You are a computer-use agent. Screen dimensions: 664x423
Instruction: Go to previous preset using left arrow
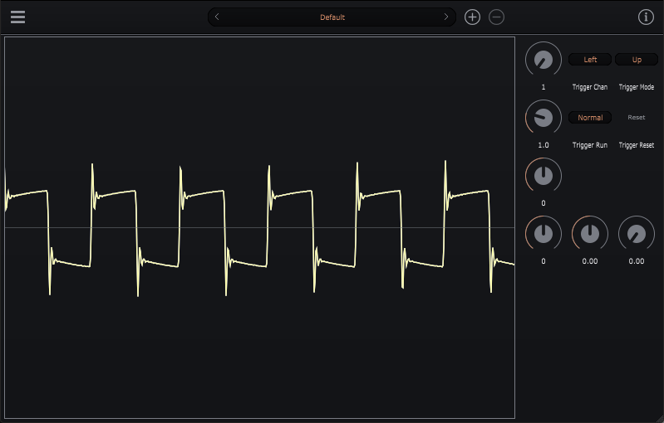click(x=218, y=17)
